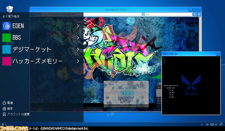225x131 pixels.
Task: Click the EDEN logo icon
Action: (6, 26)
